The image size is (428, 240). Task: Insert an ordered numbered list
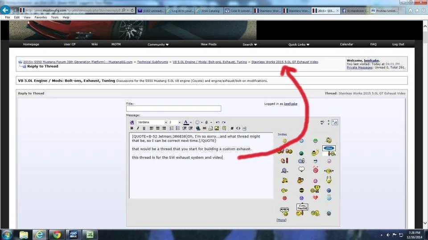(172, 128)
